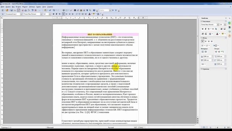This screenshot has width=232, height=131.
Task: Open the sidebar Navigator tab icon
Action: click(229, 36)
